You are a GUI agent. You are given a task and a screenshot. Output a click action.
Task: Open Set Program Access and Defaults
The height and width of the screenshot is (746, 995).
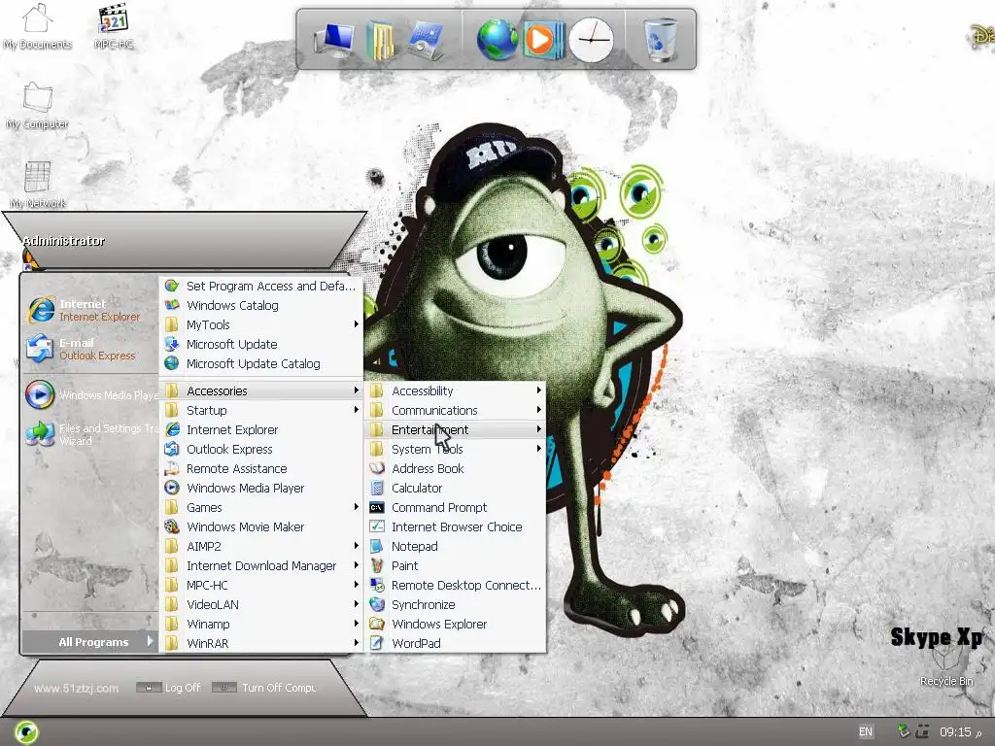click(261, 287)
